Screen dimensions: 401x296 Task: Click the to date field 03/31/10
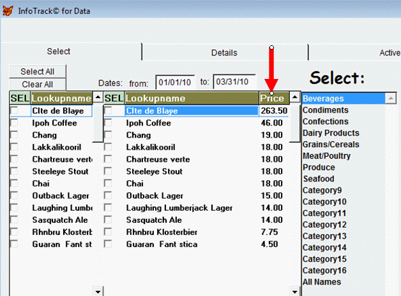point(234,82)
